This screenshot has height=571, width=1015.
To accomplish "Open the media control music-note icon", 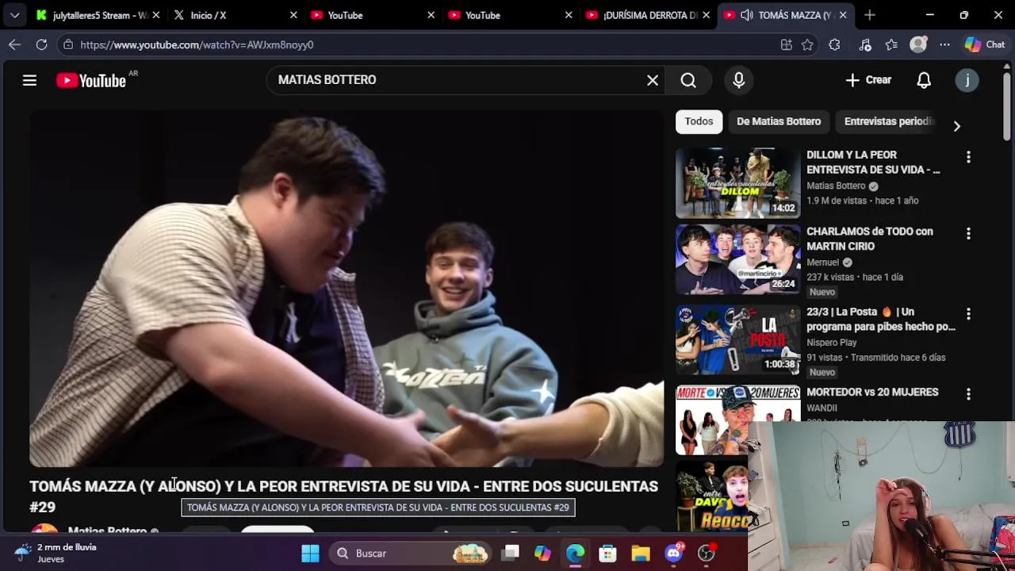I will click(865, 45).
